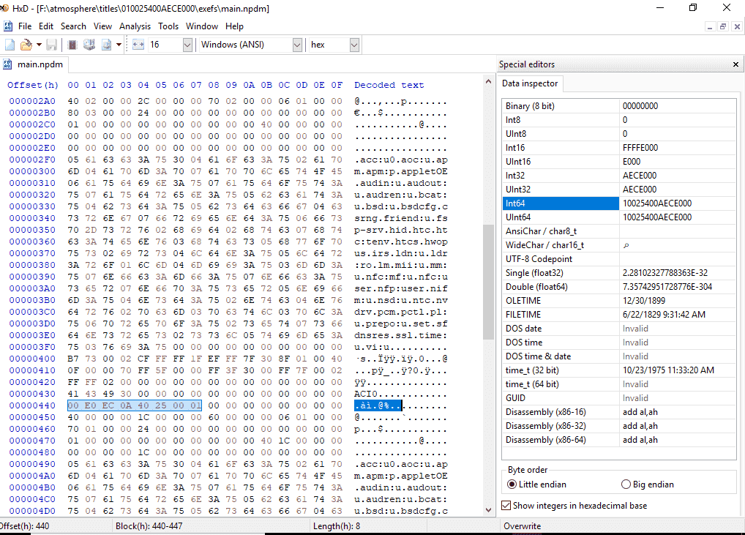This screenshot has width=745, height=535.
Task: Open the Window menu
Action: tap(202, 26)
